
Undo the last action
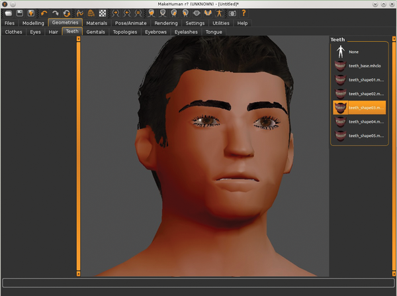coord(44,13)
